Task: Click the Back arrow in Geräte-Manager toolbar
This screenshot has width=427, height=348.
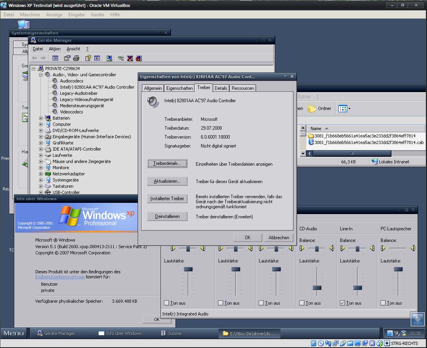Action: coord(34,58)
